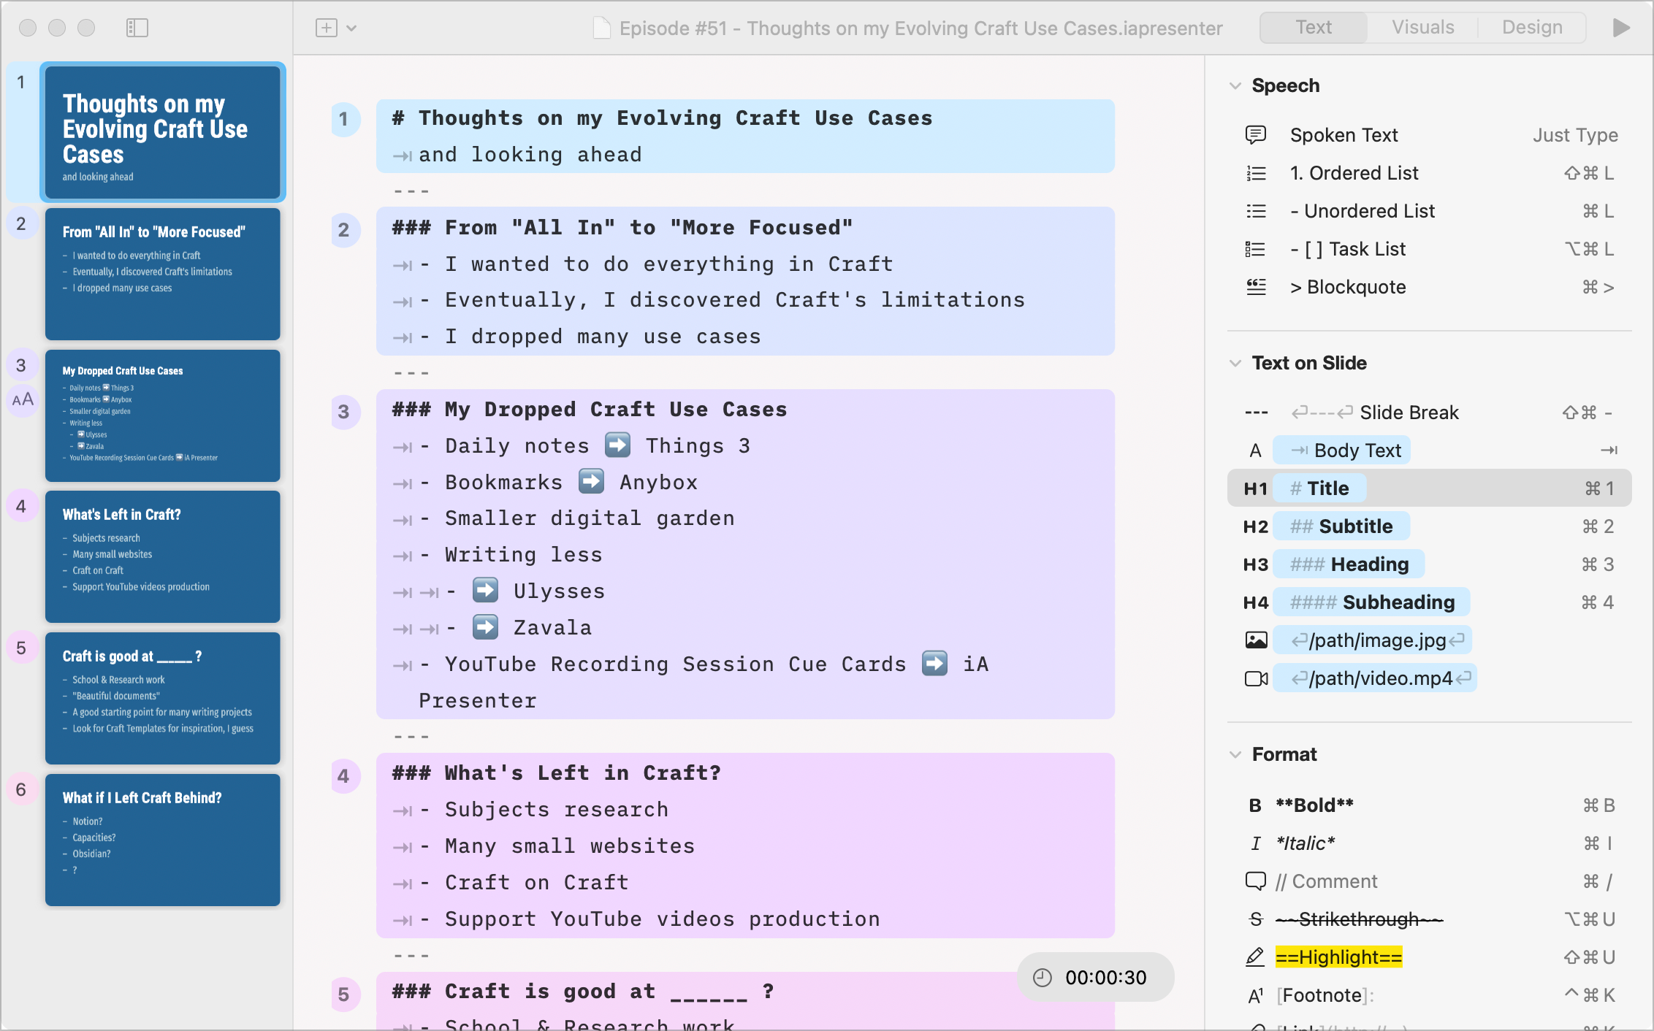Click the timer display showing 00:00:30
This screenshot has width=1654, height=1031.
click(1093, 976)
